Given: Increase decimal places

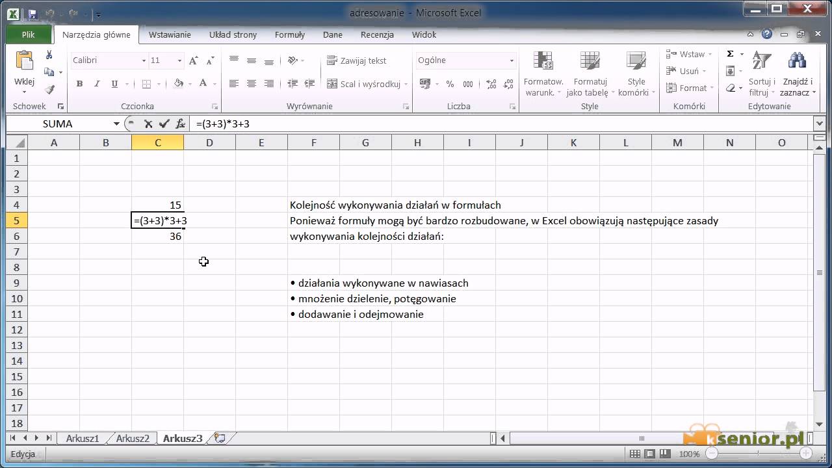Looking at the screenshot, I should click(x=491, y=84).
